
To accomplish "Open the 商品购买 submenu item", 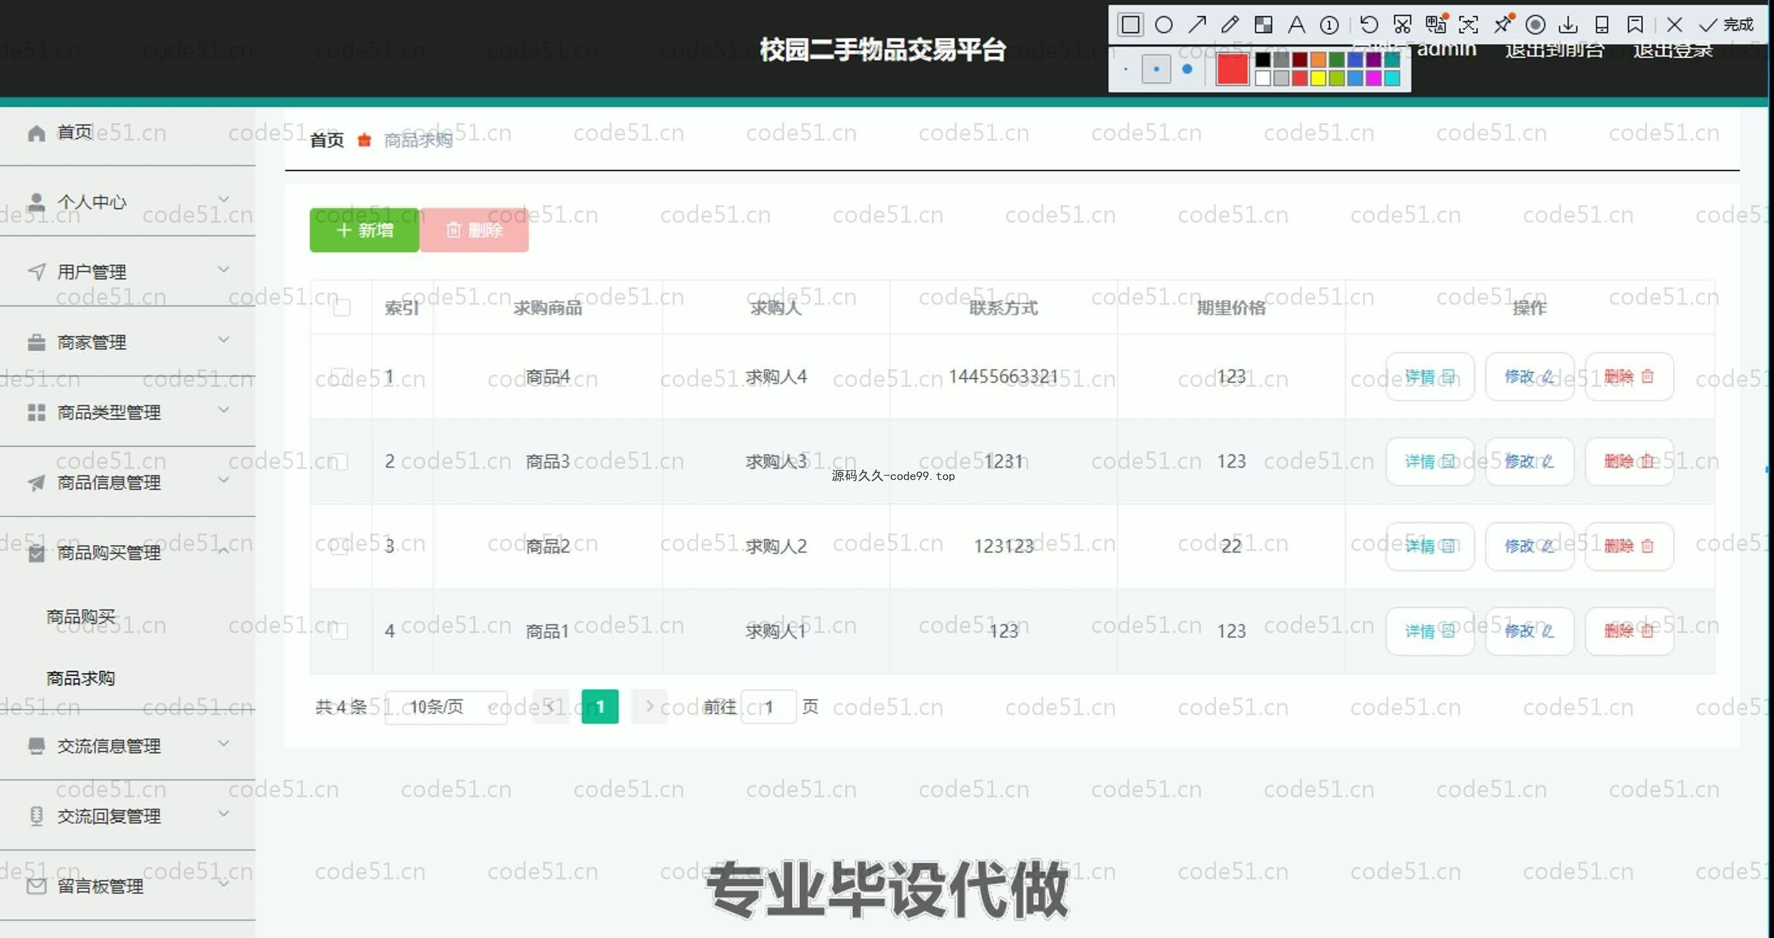I will point(81,616).
